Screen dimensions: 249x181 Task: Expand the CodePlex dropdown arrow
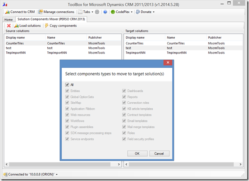[132, 12]
